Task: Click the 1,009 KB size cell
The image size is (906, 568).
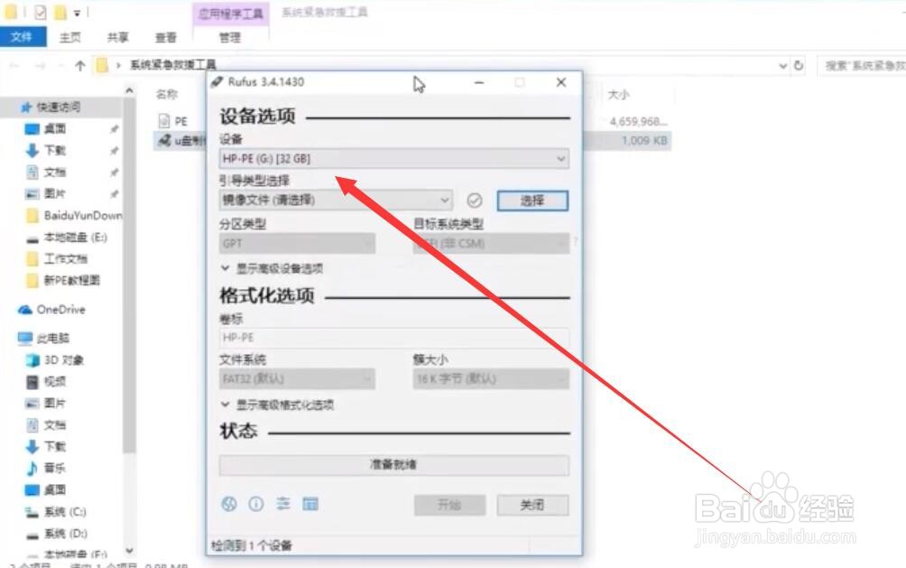Action: click(644, 141)
